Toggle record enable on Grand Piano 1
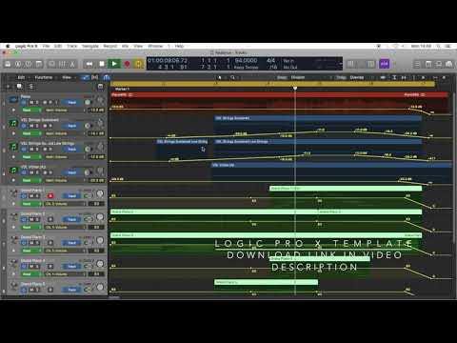 pyautogui.click(x=50, y=195)
